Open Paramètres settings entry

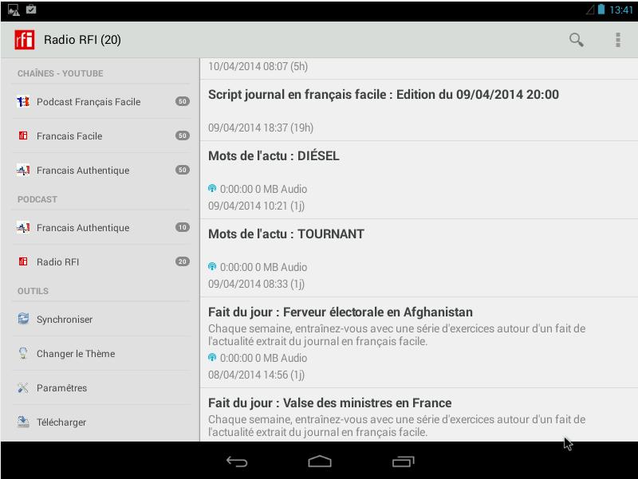click(x=101, y=387)
